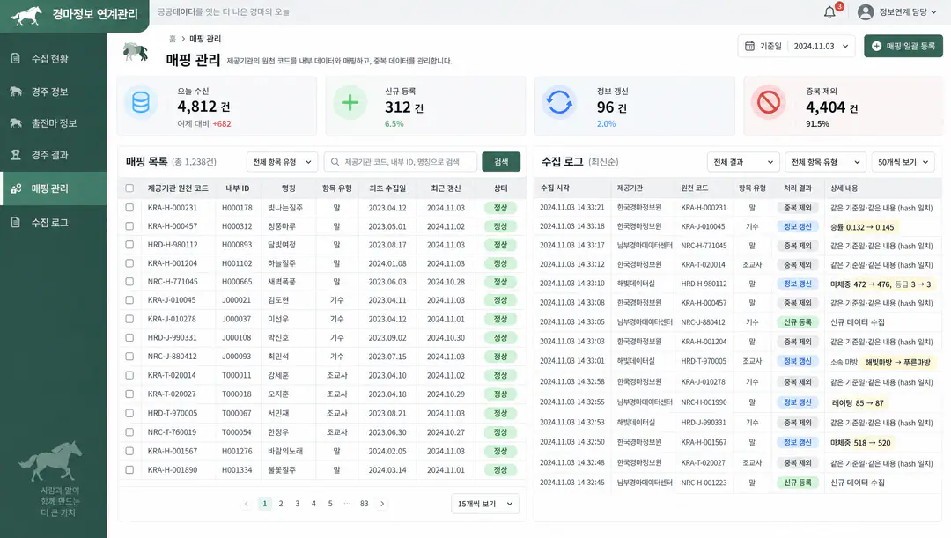Go to last page 83
This screenshot has width=951, height=538.
point(364,504)
